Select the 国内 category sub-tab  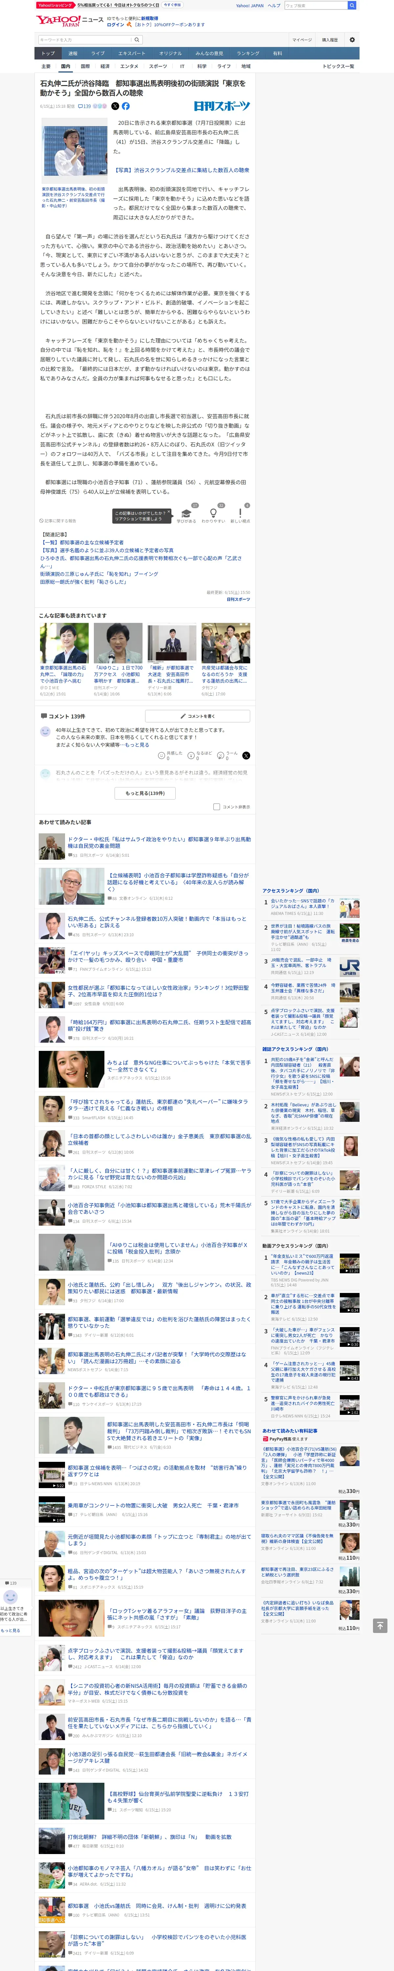66,67
